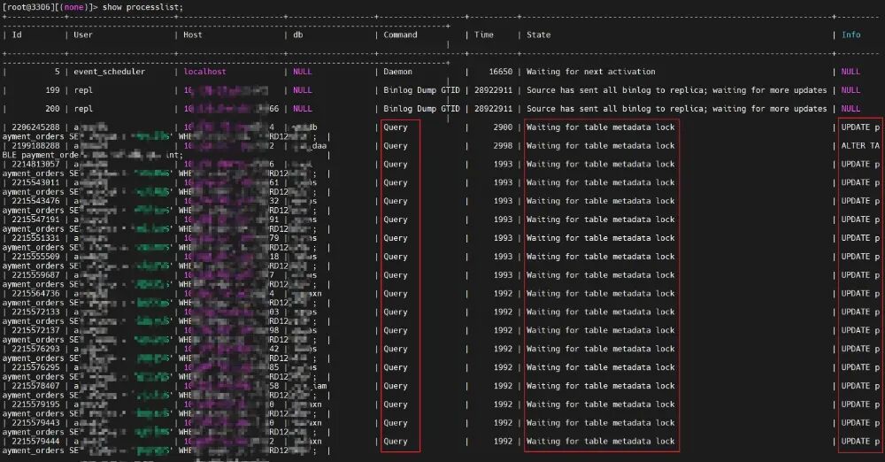This screenshot has height=462, width=885.
Task: Select the 'Time' column header
Action: (484, 35)
